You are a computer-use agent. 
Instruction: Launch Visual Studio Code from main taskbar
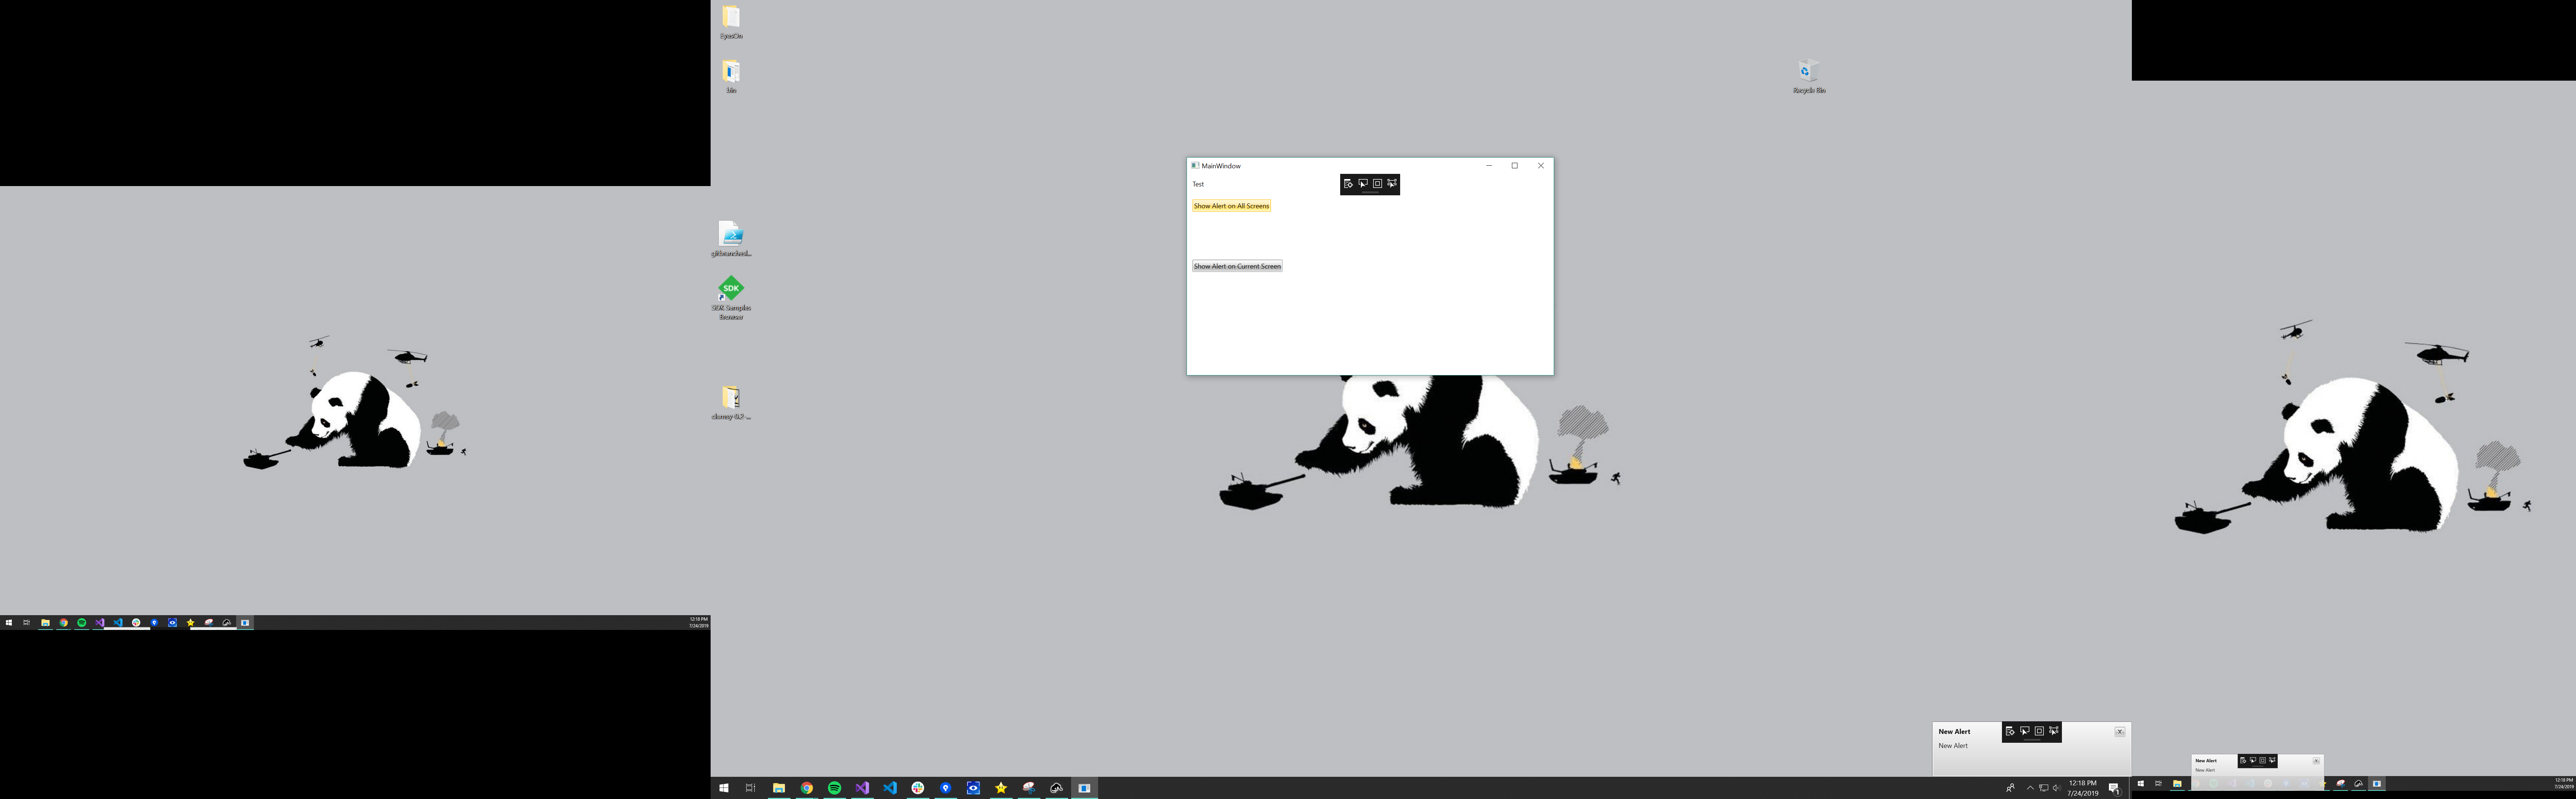(890, 788)
